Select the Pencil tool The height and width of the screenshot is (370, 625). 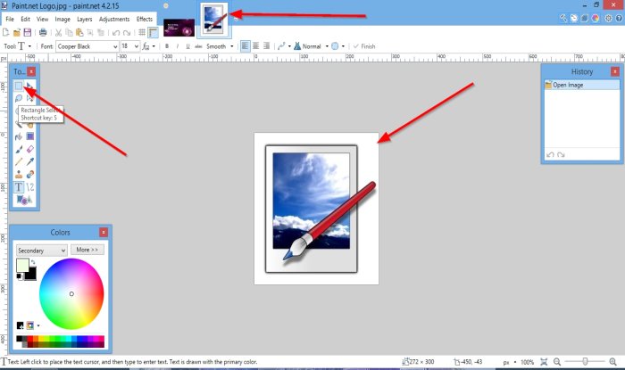coord(19,161)
